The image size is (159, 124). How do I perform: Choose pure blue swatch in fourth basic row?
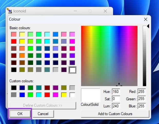47,56
